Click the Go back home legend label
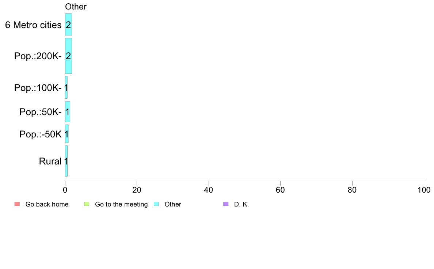 tap(47, 204)
